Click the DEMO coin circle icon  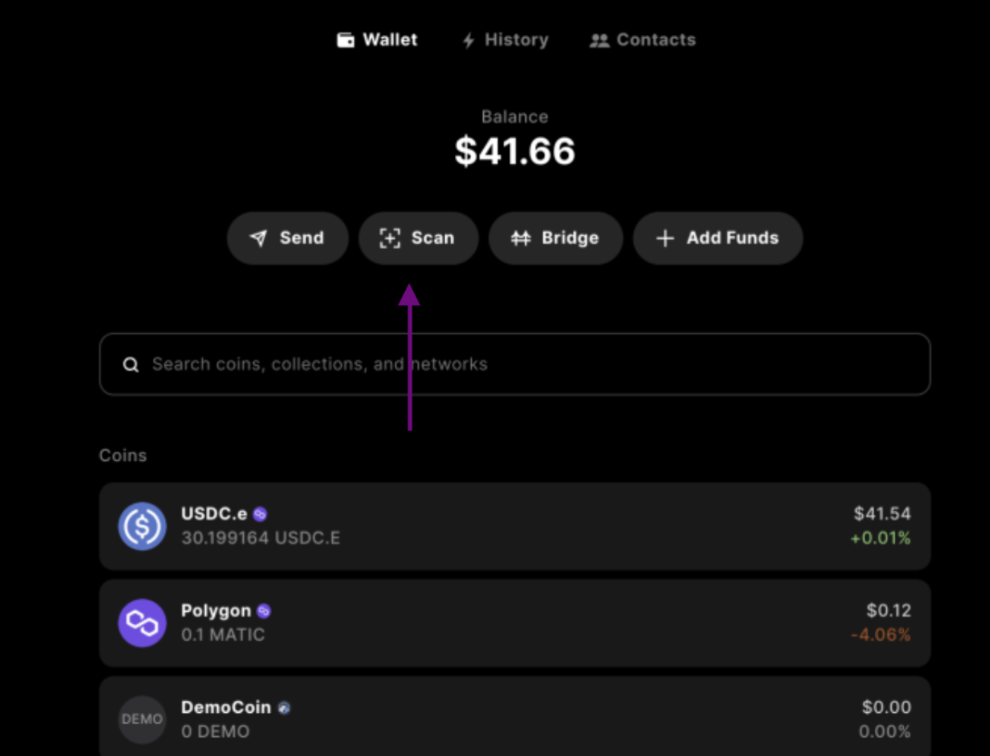(142, 719)
